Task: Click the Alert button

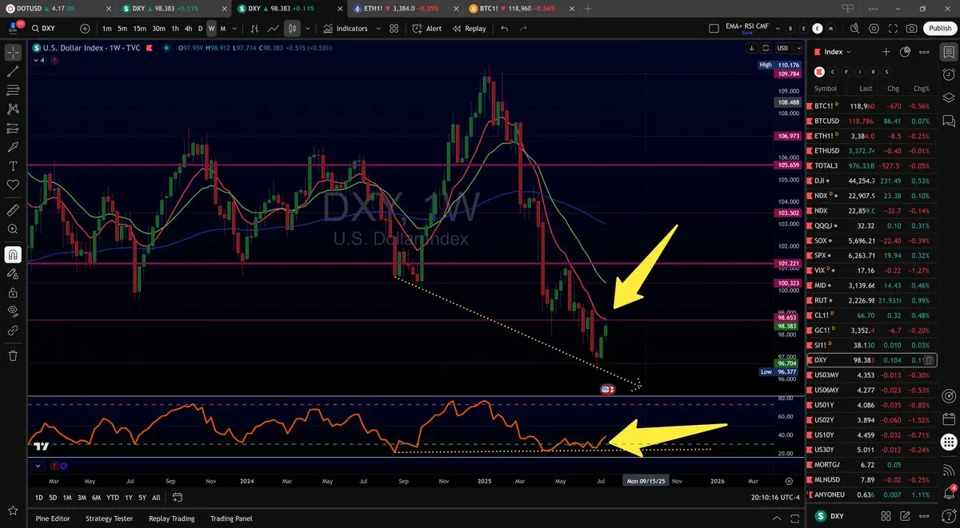Action: (x=427, y=28)
